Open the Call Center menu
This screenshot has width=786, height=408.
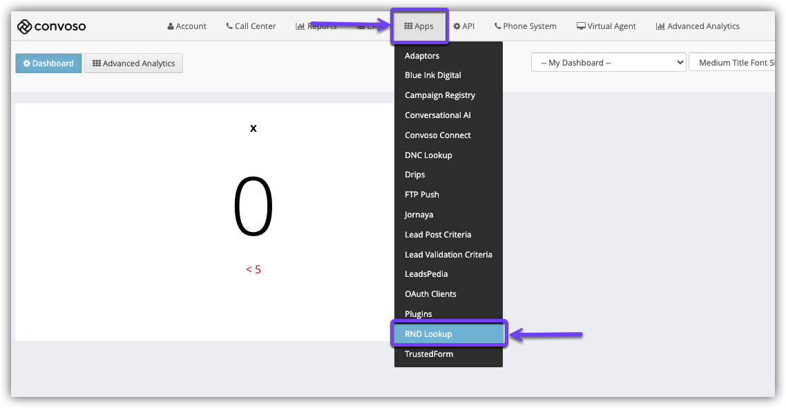coord(251,26)
